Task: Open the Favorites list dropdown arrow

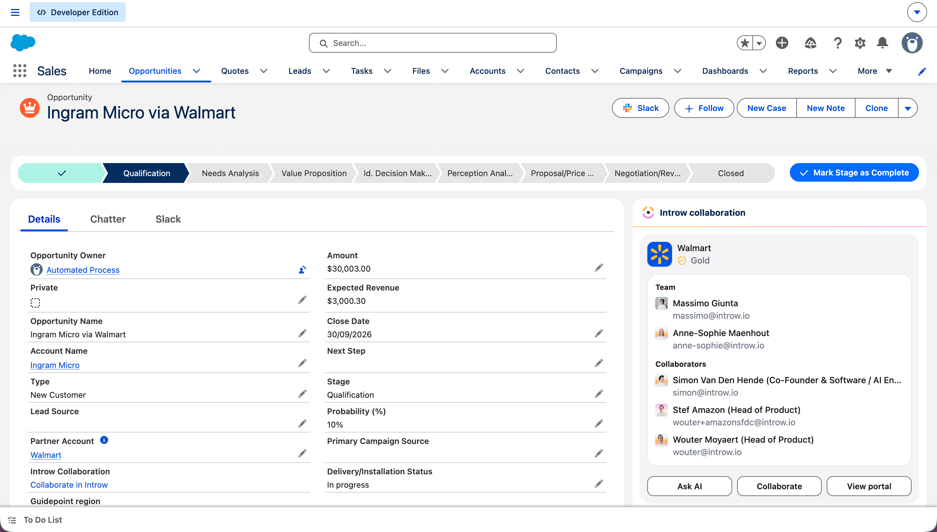Action: click(759, 43)
